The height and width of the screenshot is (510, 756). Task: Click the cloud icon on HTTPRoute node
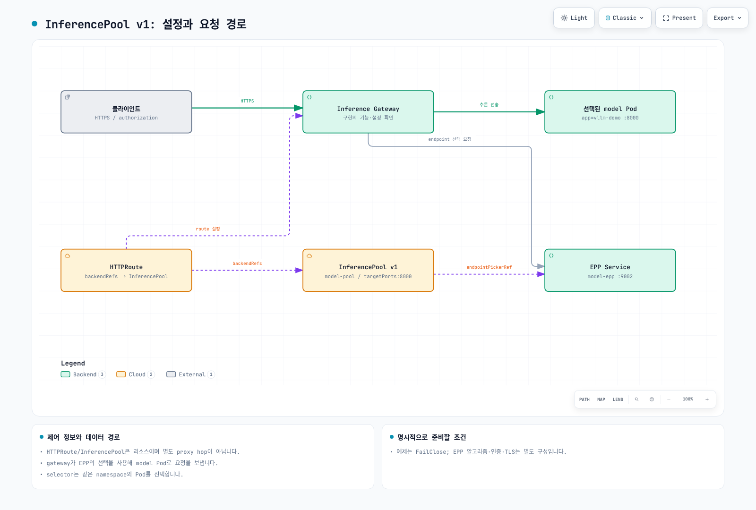(x=68, y=256)
